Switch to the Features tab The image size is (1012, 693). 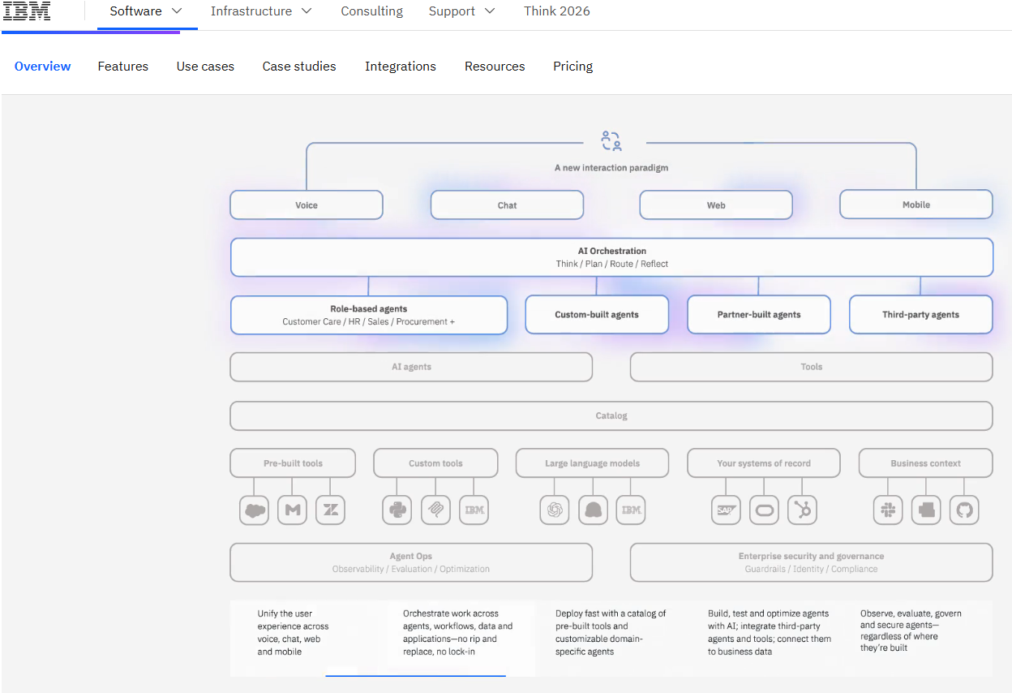(x=122, y=66)
